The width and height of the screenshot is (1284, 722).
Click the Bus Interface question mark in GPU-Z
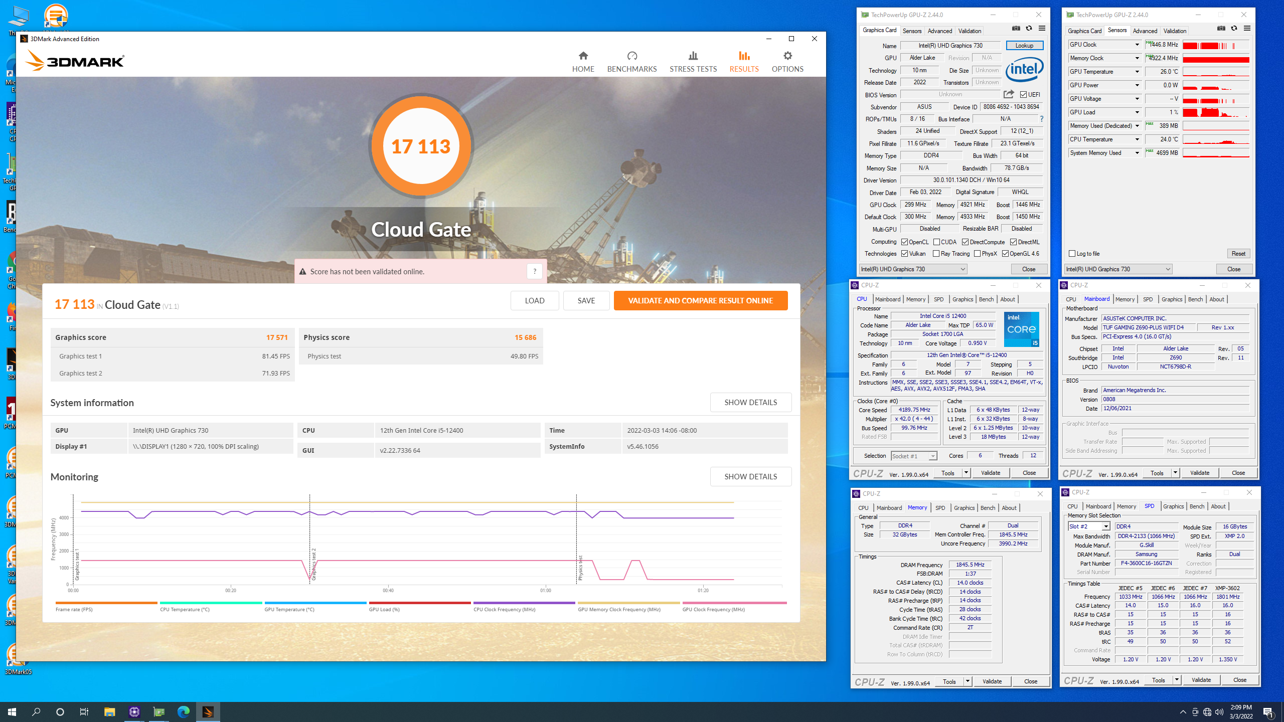[1042, 119]
